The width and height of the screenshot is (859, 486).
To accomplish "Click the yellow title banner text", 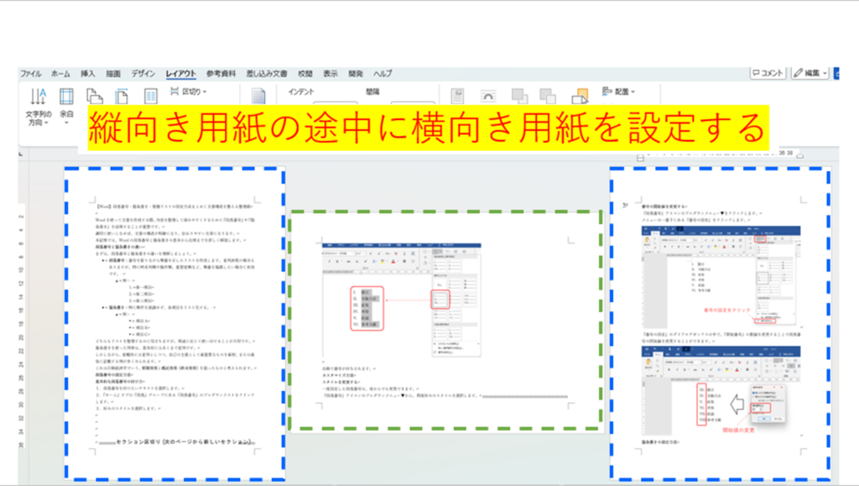I will click(x=424, y=130).
